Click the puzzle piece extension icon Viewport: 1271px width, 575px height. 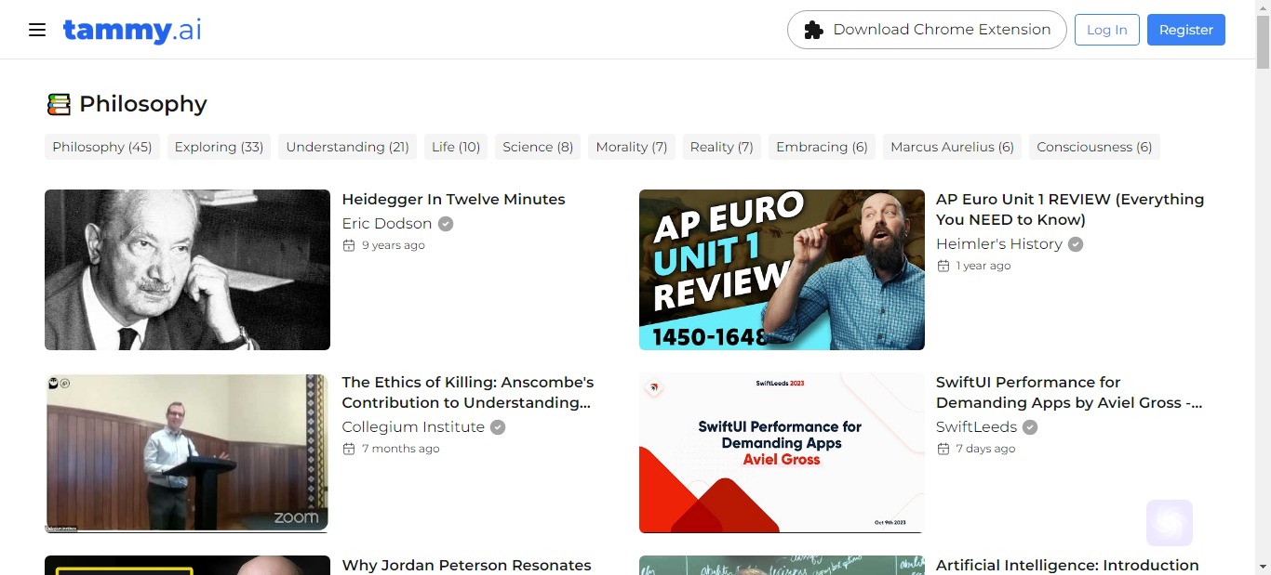click(x=813, y=30)
